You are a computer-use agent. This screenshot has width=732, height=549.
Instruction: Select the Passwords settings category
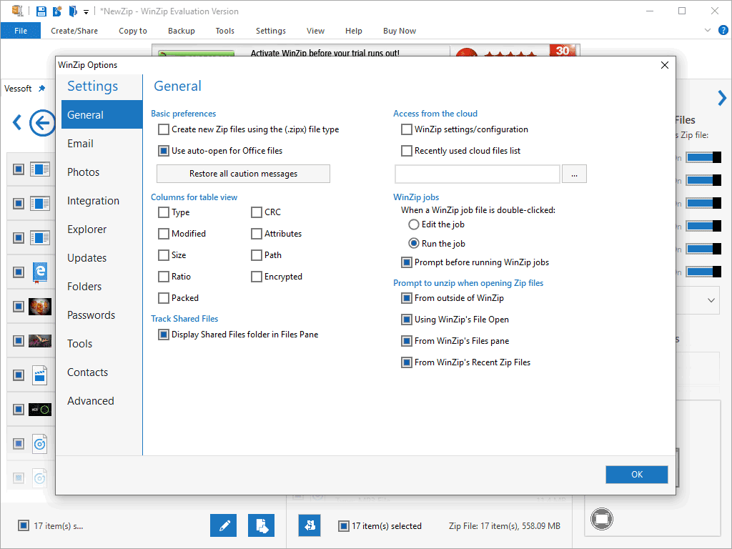(x=102, y=315)
